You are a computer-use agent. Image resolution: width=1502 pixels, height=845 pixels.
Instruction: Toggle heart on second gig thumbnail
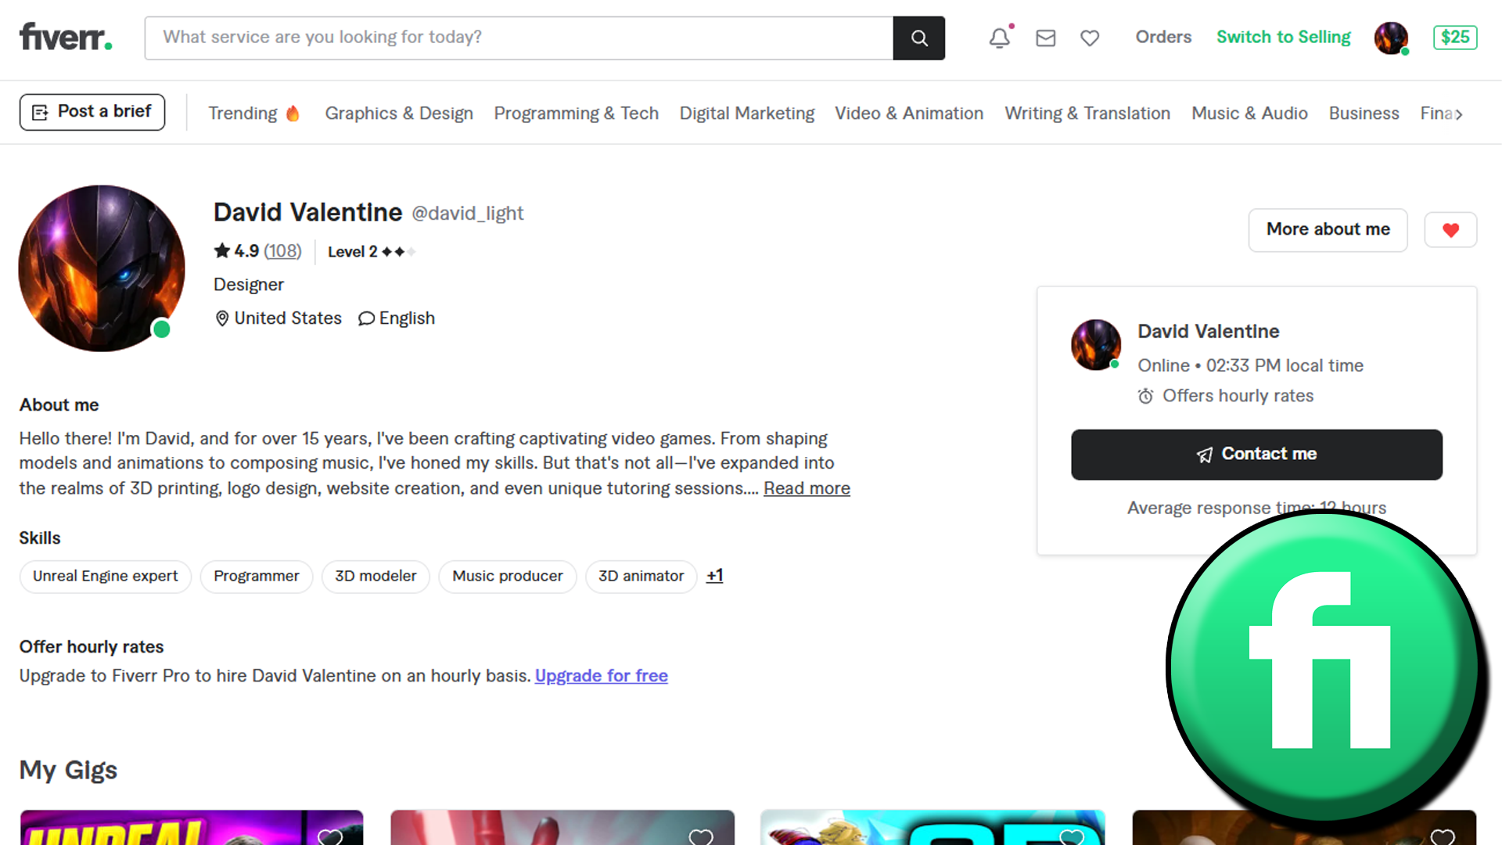pos(700,836)
